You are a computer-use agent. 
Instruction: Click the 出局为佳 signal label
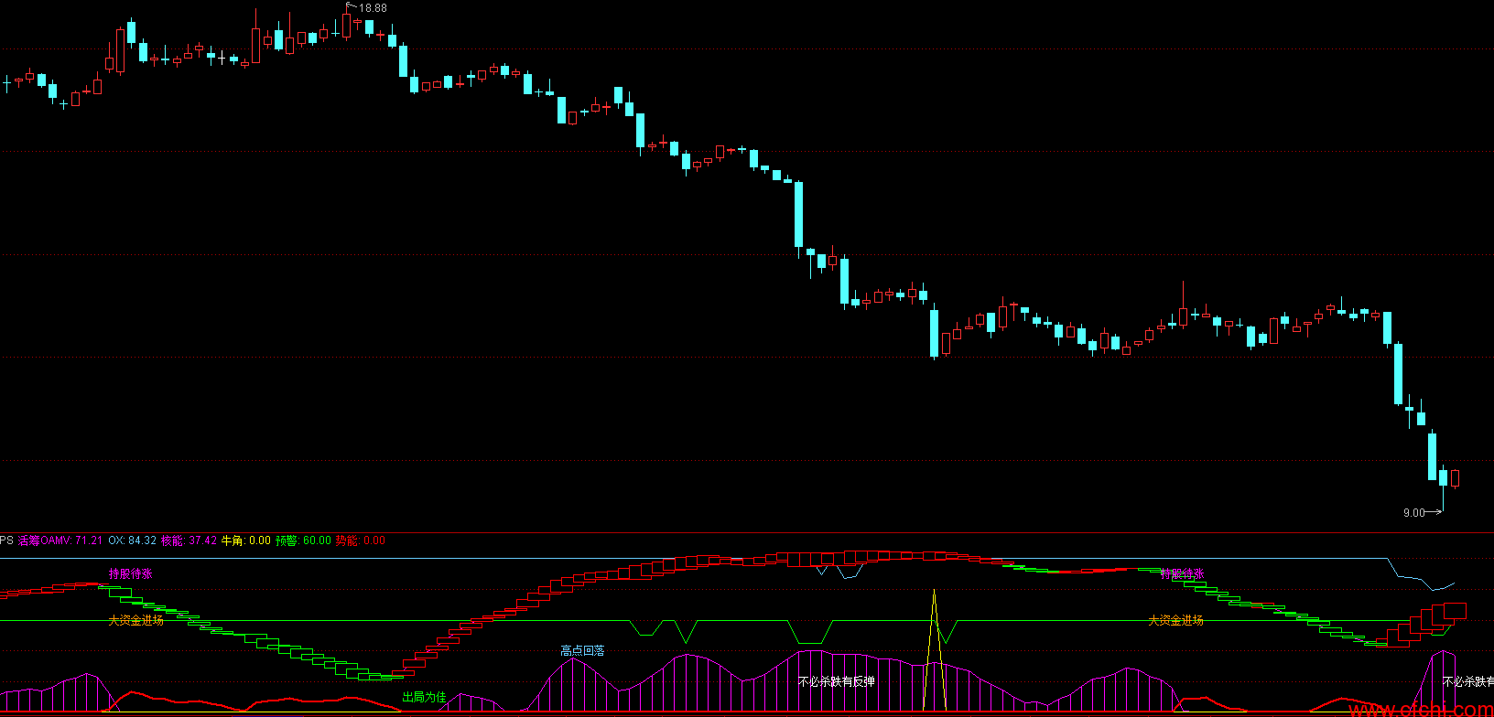(x=424, y=698)
